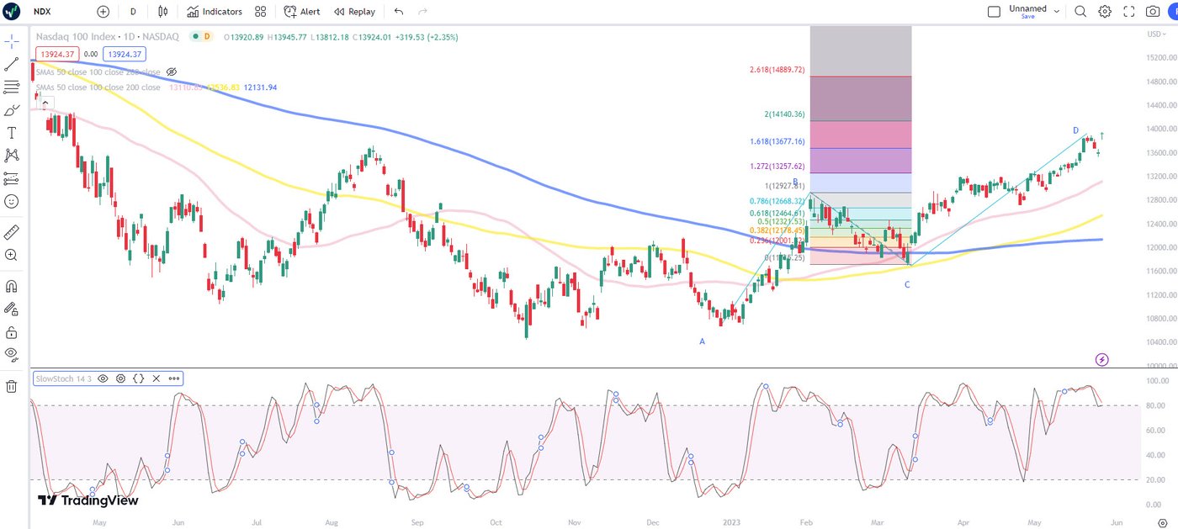Hide the SlowStoch indicator with eye icon
The width and height of the screenshot is (1178, 529).
pyautogui.click(x=103, y=378)
